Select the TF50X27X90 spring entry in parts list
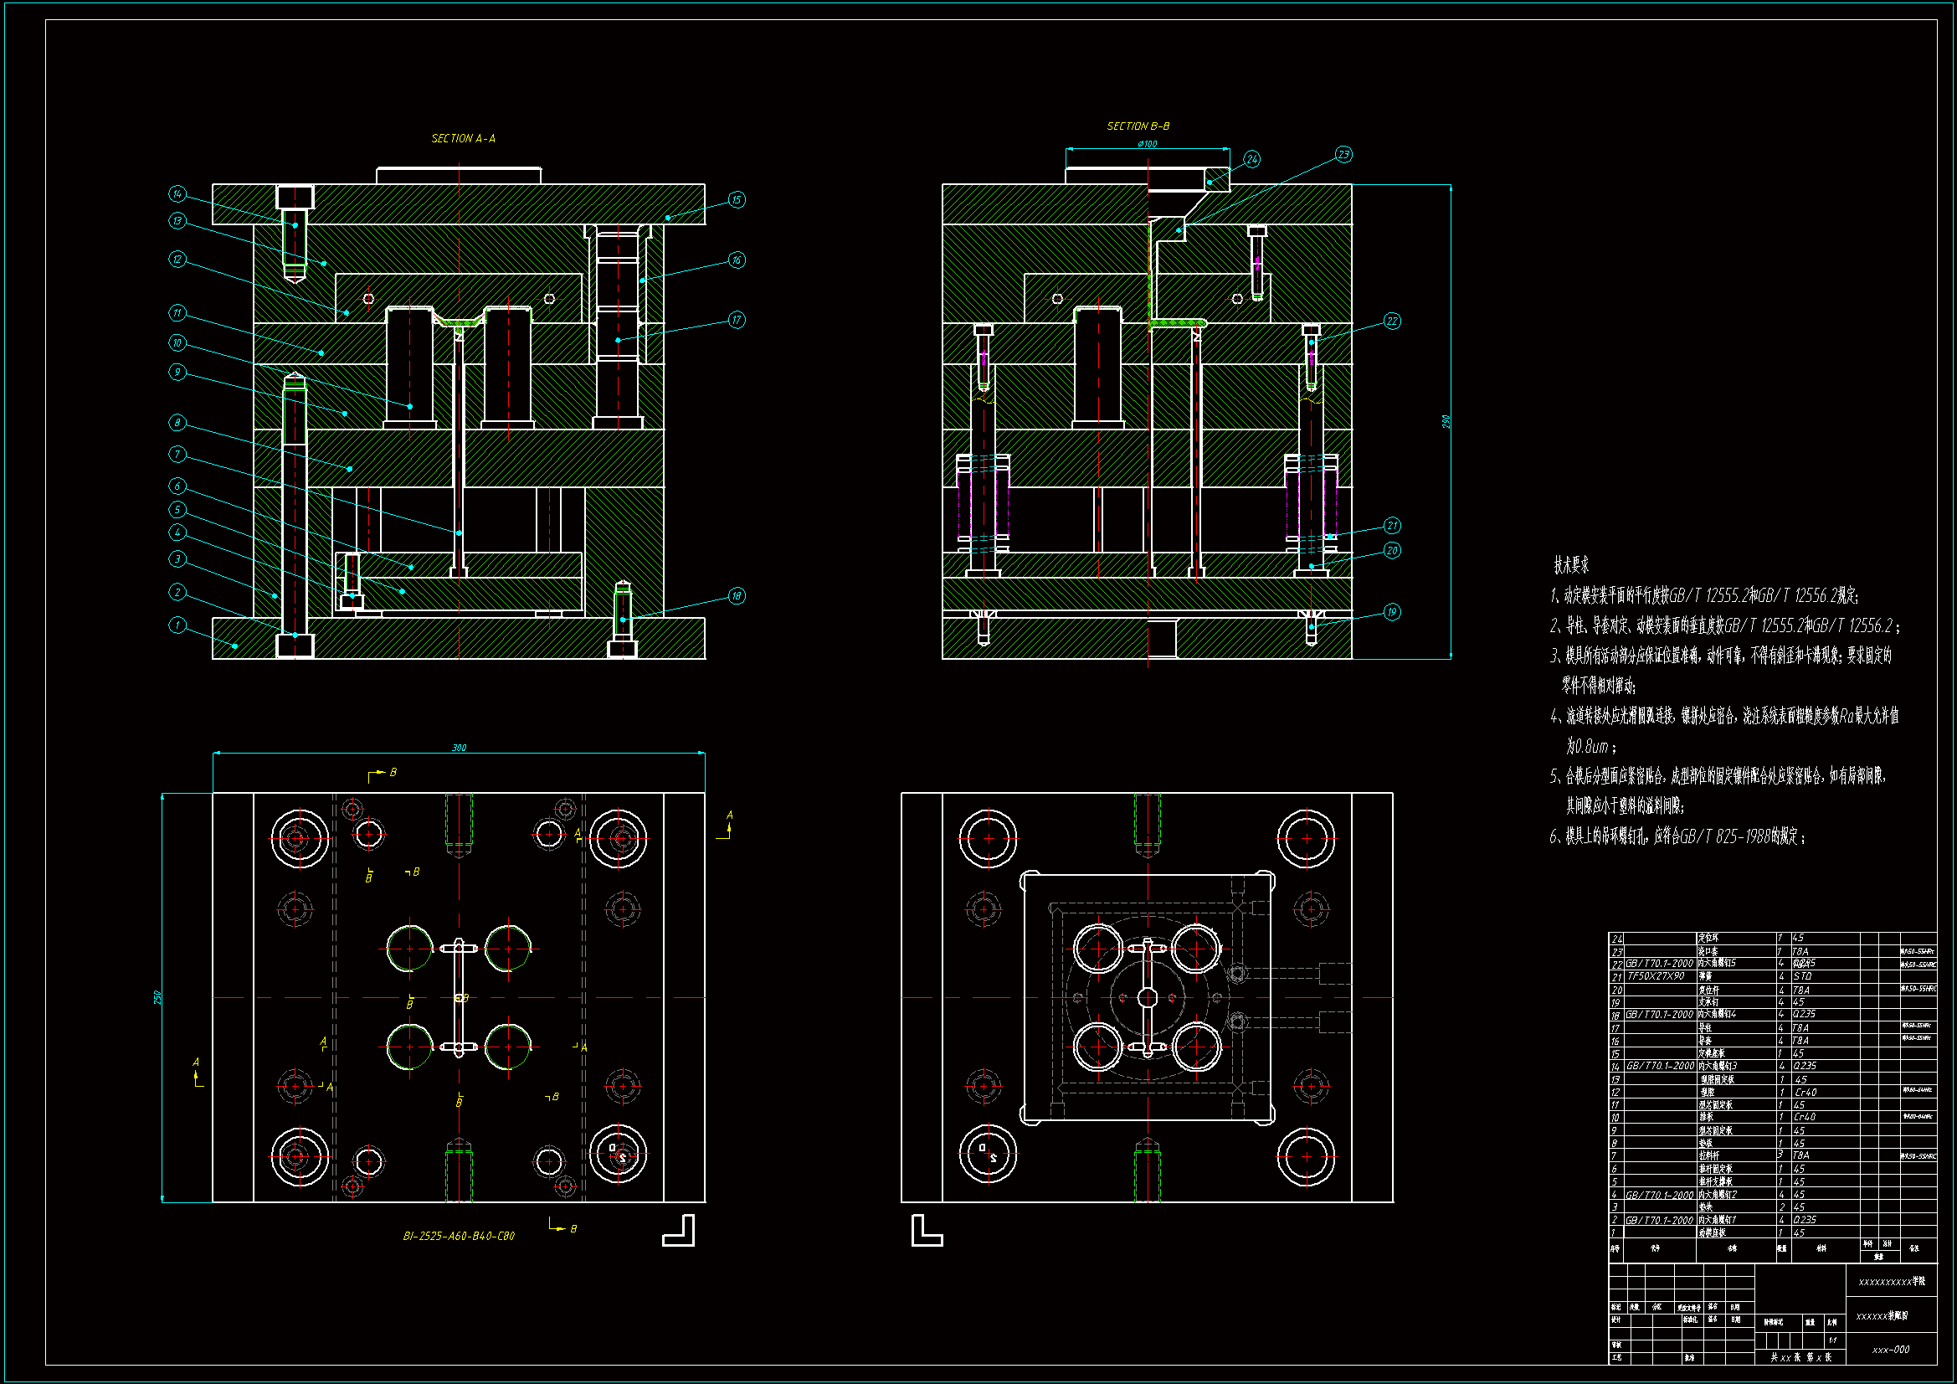Screen dimensions: 1957x1384 [x=1657, y=976]
